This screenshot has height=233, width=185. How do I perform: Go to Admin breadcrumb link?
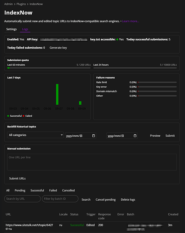click(x=8, y=4)
